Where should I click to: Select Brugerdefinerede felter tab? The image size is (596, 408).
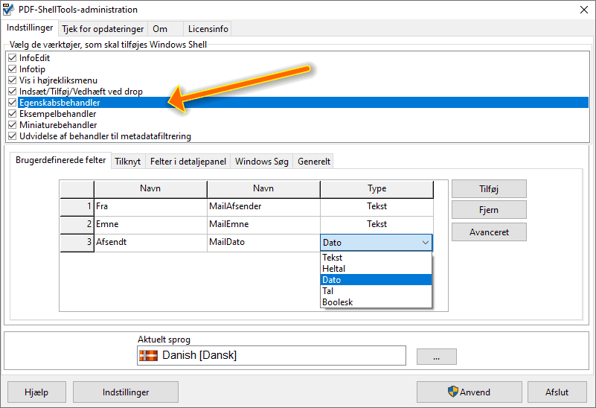point(61,160)
